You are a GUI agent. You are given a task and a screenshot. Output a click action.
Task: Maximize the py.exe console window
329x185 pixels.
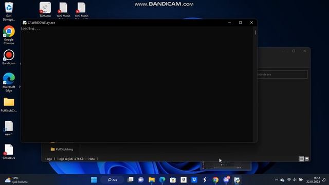click(x=241, y=23)
